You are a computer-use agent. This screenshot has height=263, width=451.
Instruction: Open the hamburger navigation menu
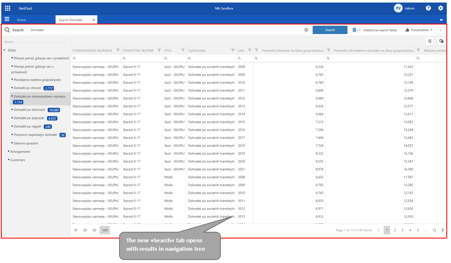point(7,19)
